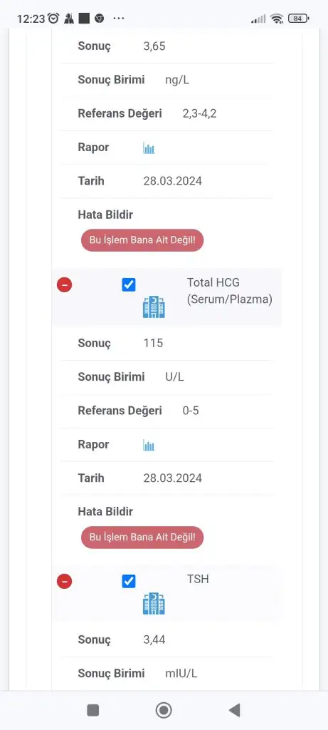Viewport: 328px width, 730px height.
Task: Tap the battery indicator showing 84
Action: click(298, 19)
